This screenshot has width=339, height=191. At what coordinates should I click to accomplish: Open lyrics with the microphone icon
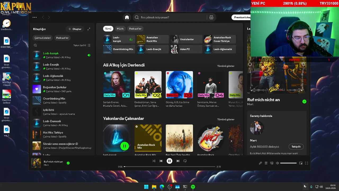pos(260,163)
